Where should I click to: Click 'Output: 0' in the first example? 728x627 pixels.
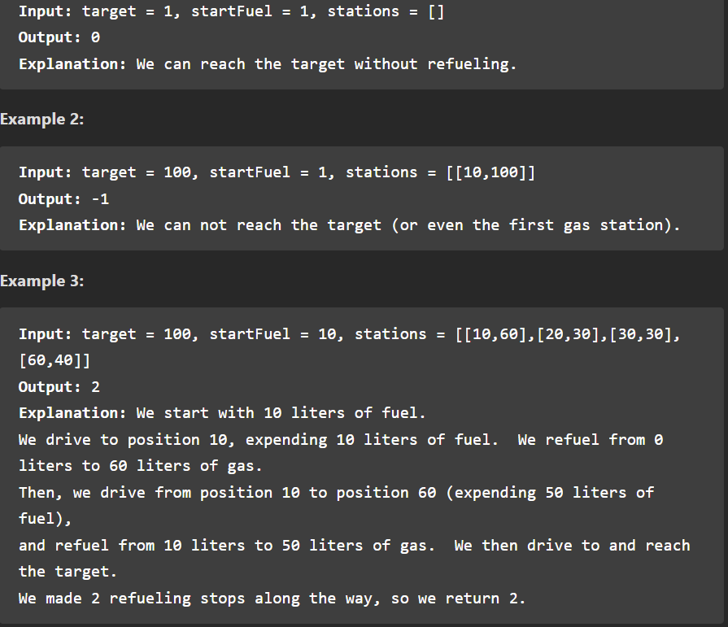pyautogui.click(x=59, y=37)
